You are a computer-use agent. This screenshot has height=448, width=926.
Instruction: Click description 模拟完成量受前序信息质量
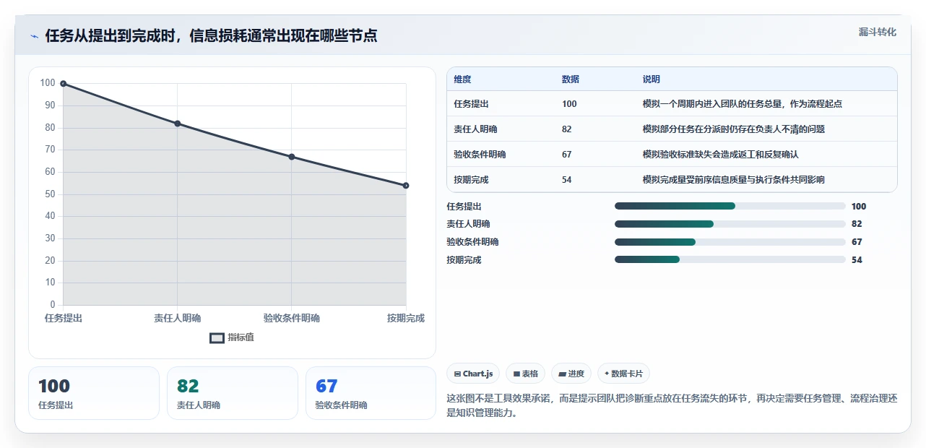[734, 180]
